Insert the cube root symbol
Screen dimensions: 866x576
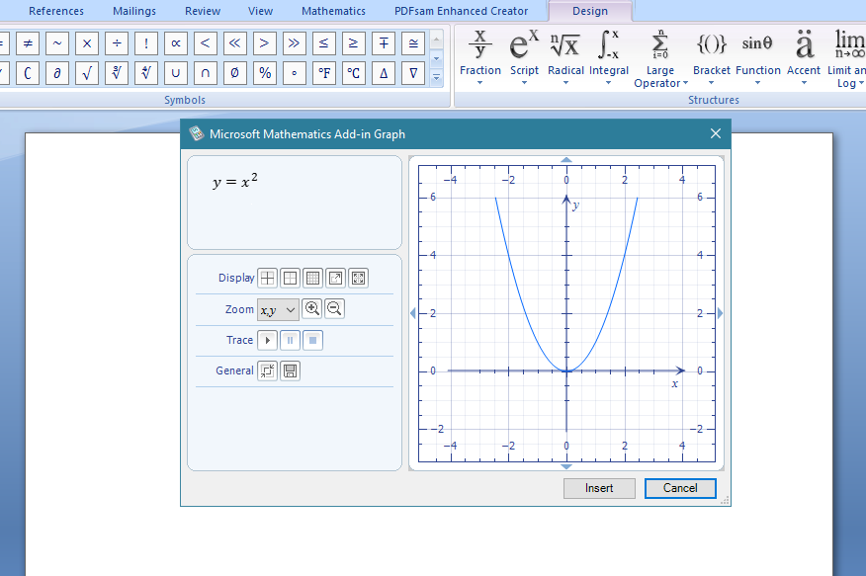[117, 73]
